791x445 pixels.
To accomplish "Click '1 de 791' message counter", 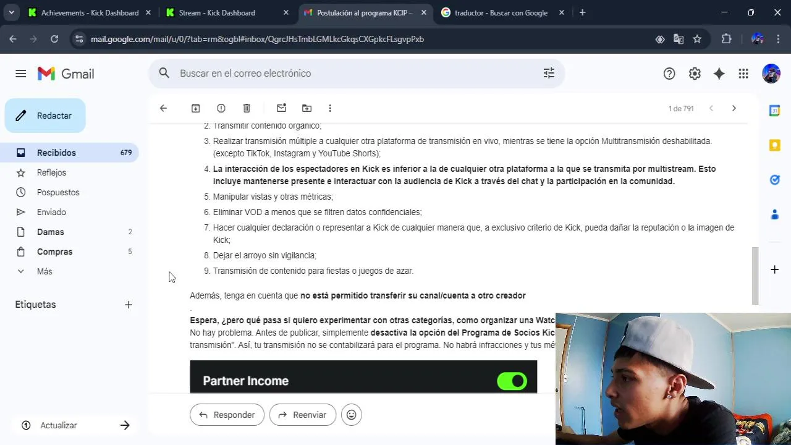I will click(681, 108).
